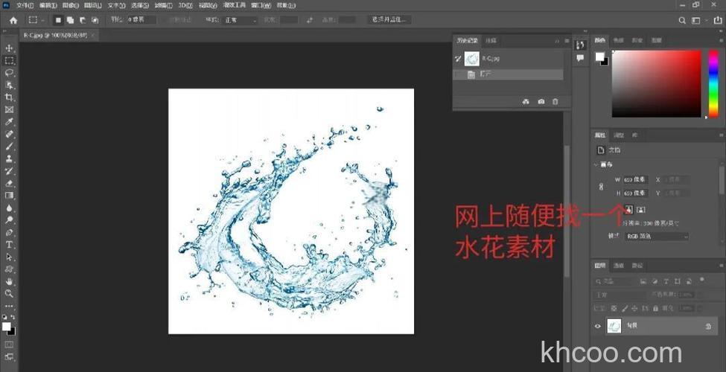Select the Hand tool
The image size is (726, 372).
(x=9, y=281)
